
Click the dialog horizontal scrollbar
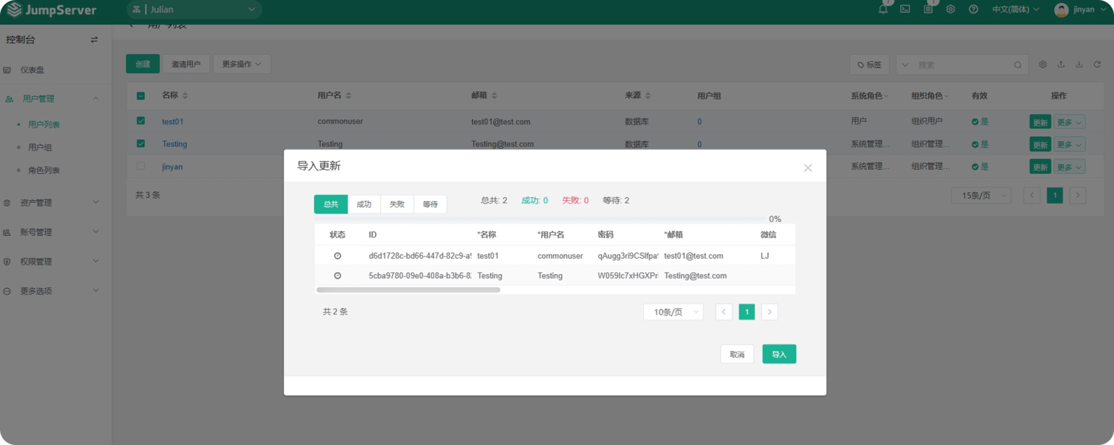(x=408, y=290)
